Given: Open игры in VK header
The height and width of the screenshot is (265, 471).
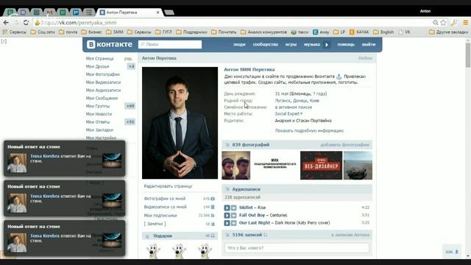Looking at the screenshot, I should click(291, 44).
